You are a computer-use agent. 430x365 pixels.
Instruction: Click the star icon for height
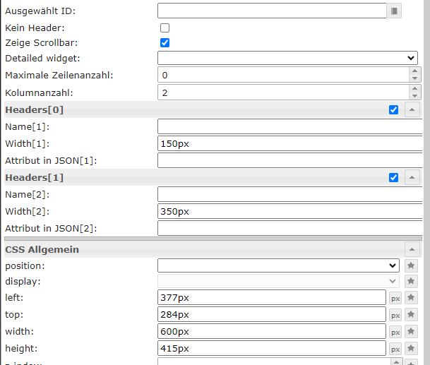(412, 349)
